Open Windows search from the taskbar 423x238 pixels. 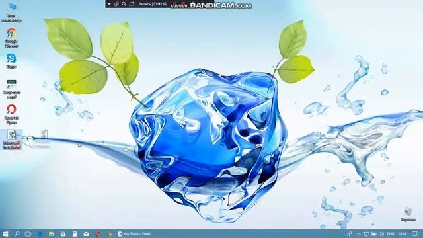click(17, 234)
